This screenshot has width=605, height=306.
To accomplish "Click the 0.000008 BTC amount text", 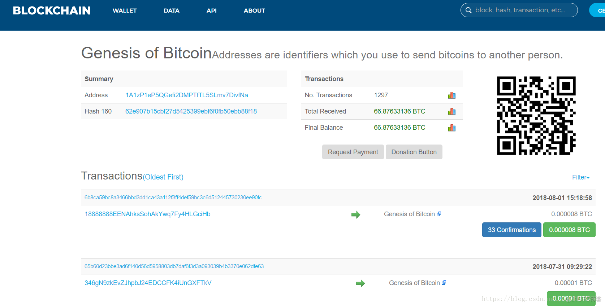I will click(x=571, y=214).
